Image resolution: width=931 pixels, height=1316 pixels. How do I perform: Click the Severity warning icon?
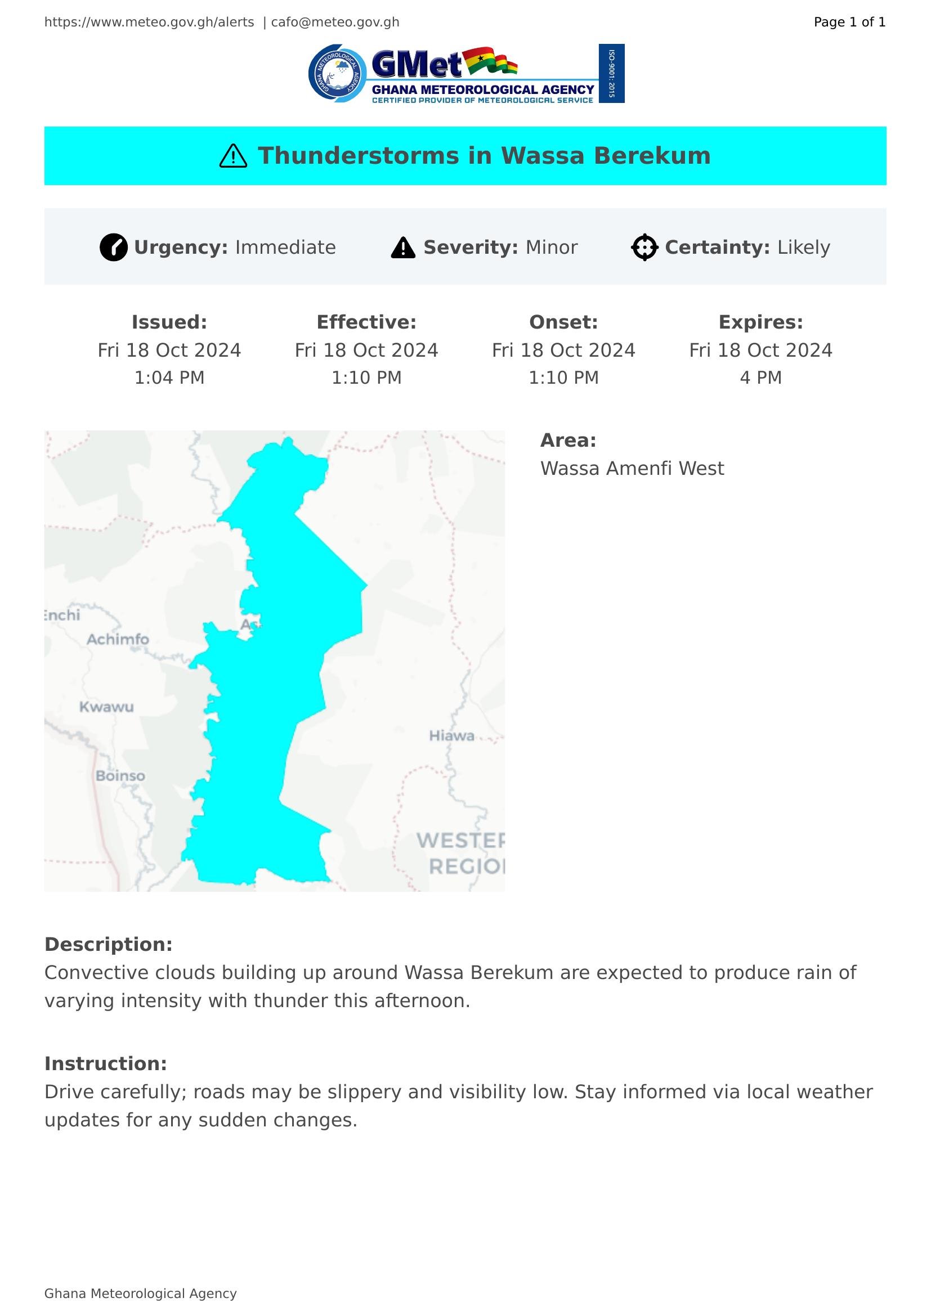(403, 248)
